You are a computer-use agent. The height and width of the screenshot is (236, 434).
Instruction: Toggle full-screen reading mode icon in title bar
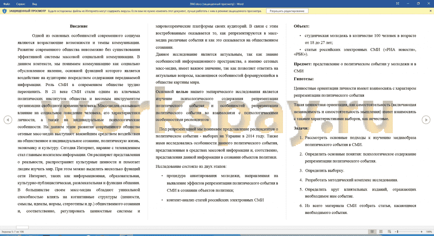tap(398, 3)
